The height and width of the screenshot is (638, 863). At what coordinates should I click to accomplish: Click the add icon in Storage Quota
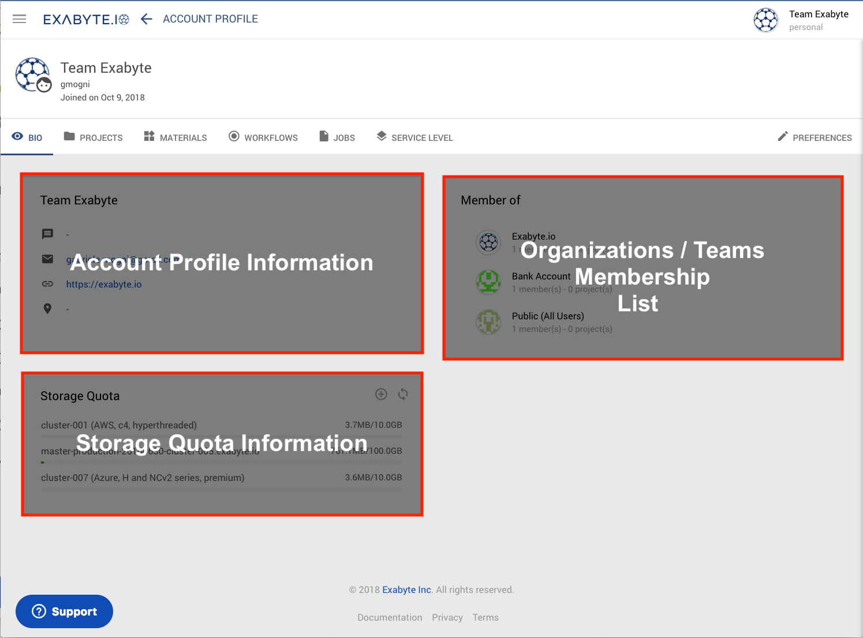click(381, 394)
